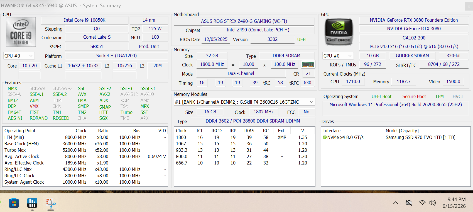Open the CPU #0 selector dropdown

tap(19, 56)
